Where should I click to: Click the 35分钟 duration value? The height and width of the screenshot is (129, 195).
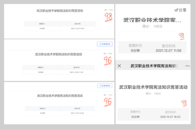pos(135,117)
